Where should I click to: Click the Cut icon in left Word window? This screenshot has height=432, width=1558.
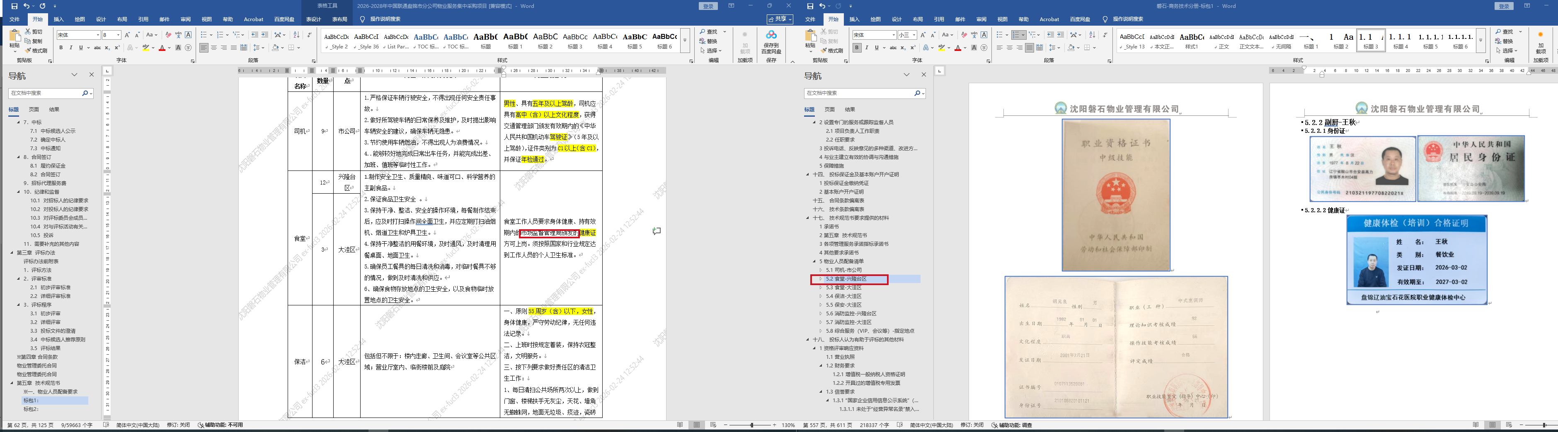pos(34,31)
